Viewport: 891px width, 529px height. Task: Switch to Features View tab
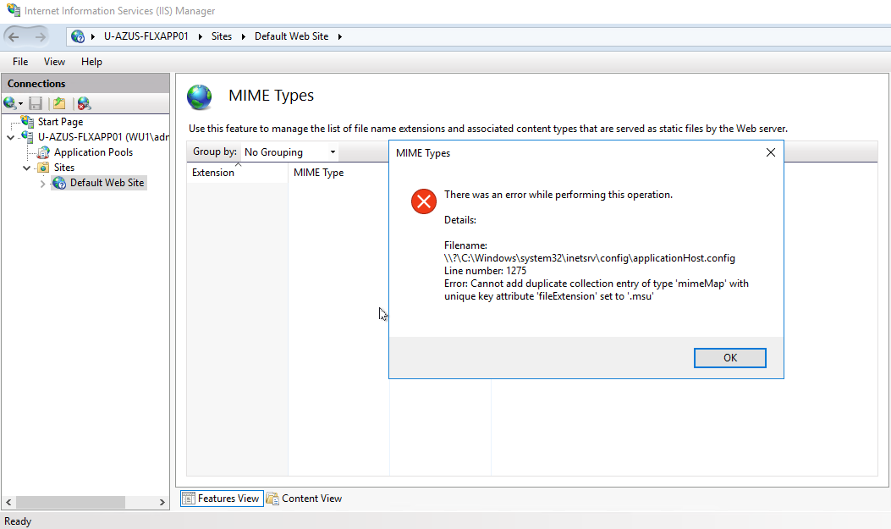(x=223, y=499)
